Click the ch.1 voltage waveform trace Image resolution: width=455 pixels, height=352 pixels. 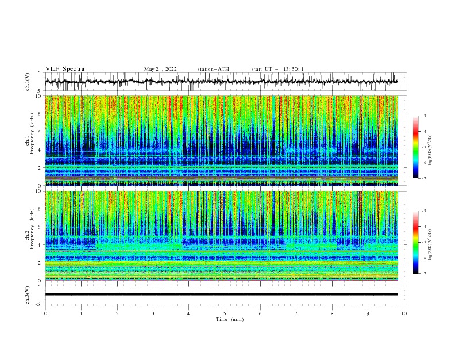click(222, 82)
